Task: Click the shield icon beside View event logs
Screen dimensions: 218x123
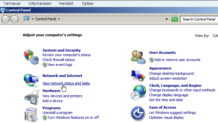Action: (x=45, y=65)
